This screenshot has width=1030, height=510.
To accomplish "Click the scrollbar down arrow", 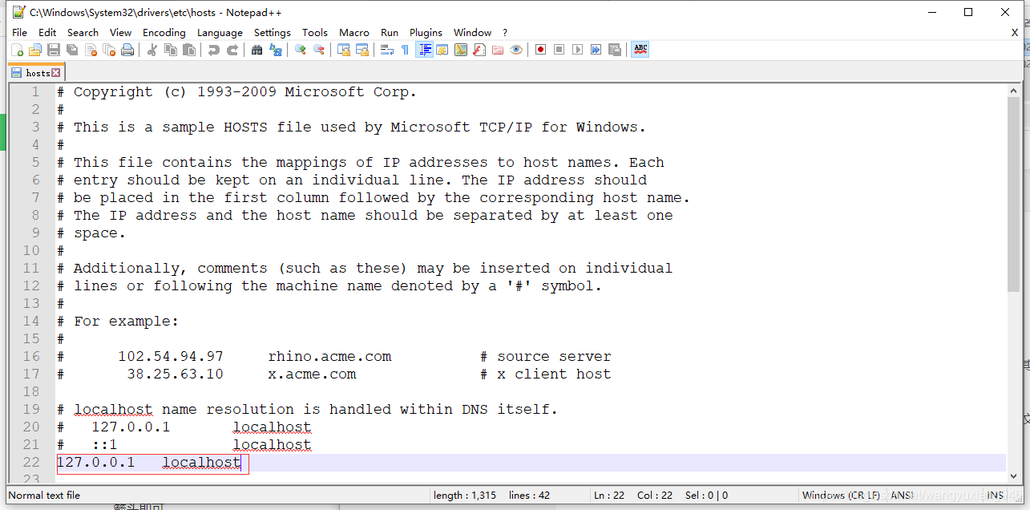I will click(x=1014, y=476).
